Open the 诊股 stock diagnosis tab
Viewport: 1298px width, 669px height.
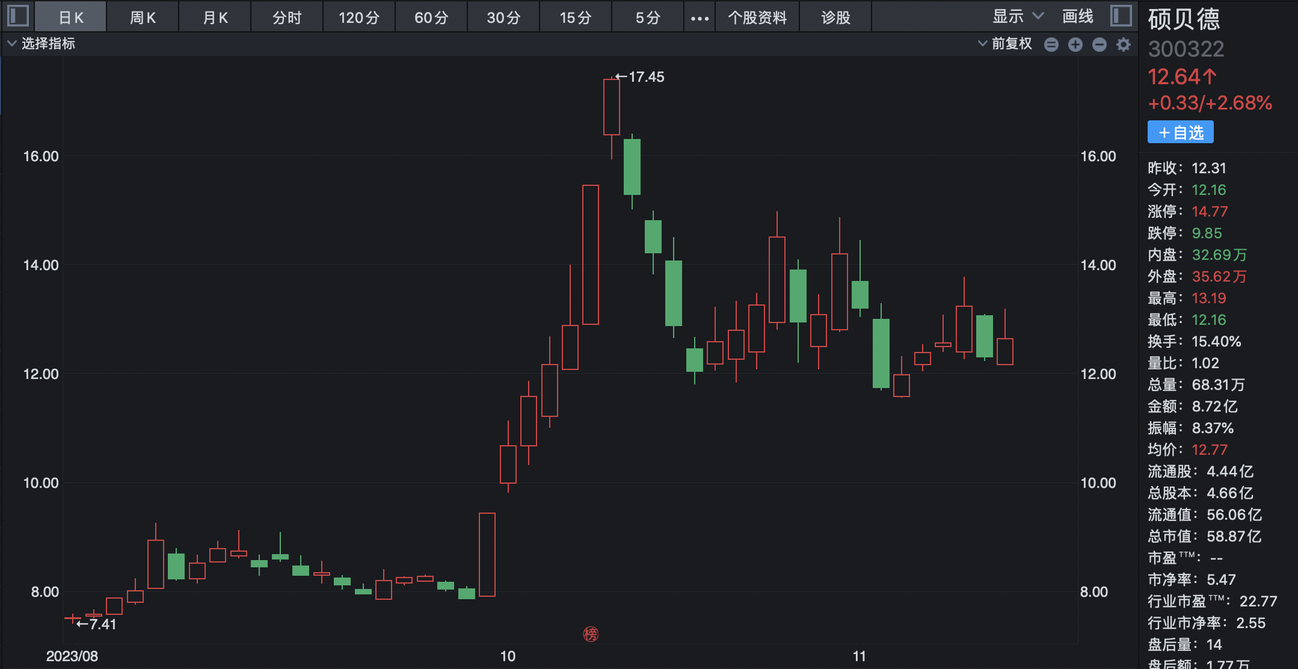pos(835,17)
